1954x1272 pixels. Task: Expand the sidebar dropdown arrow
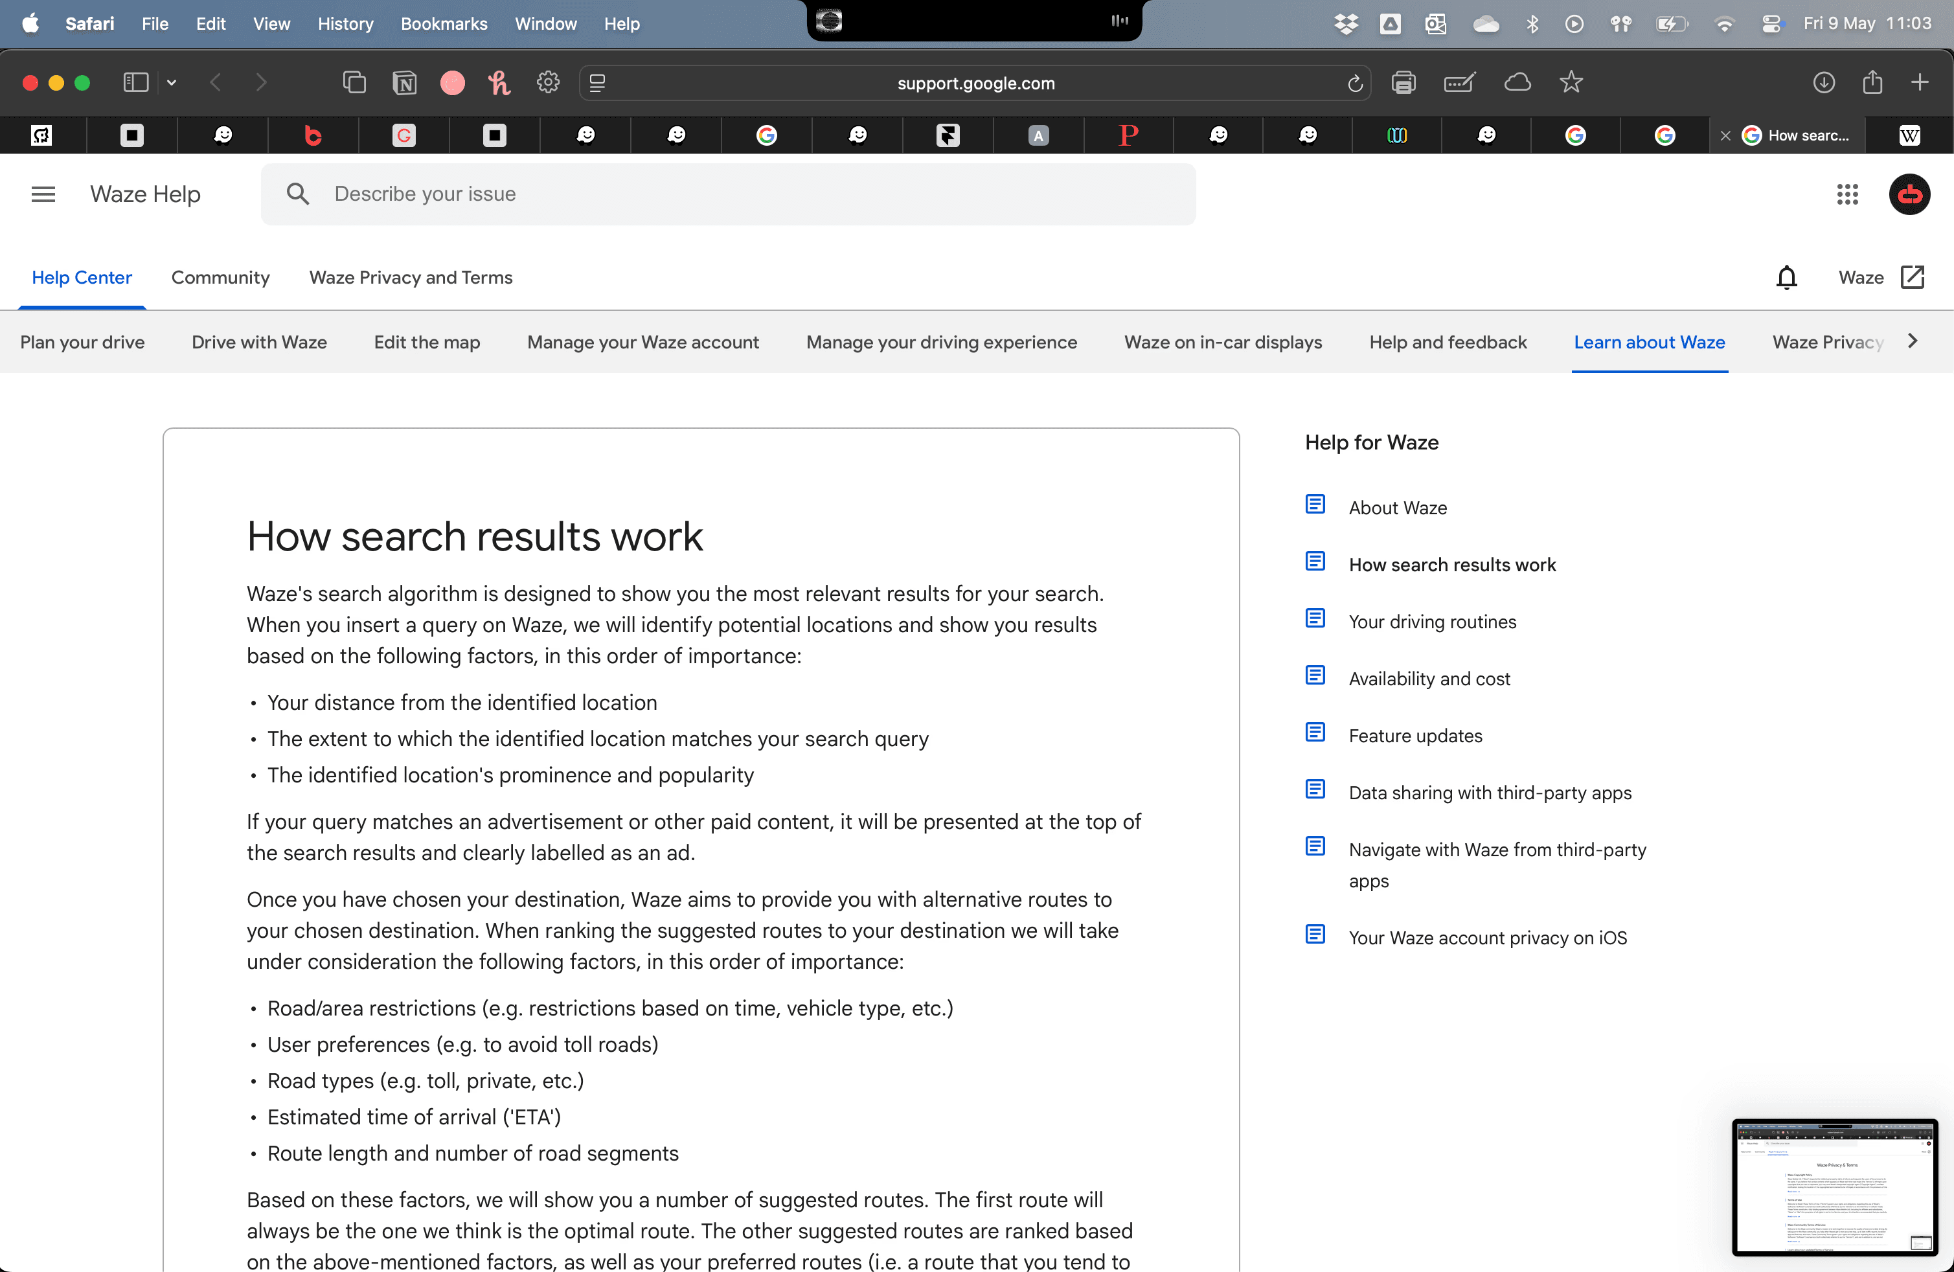point(172,82)
